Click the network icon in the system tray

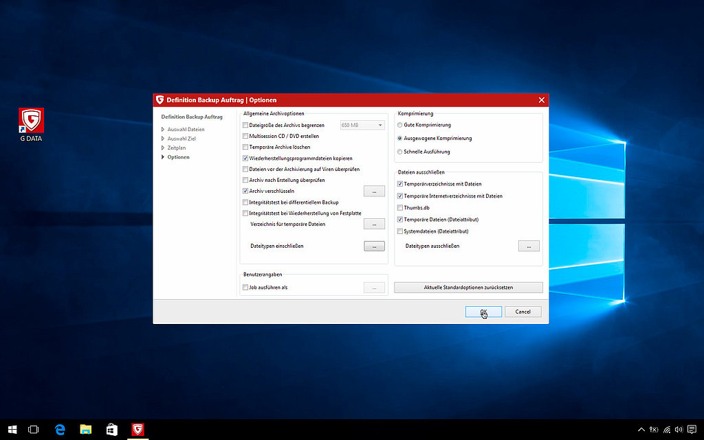(665, 429)
